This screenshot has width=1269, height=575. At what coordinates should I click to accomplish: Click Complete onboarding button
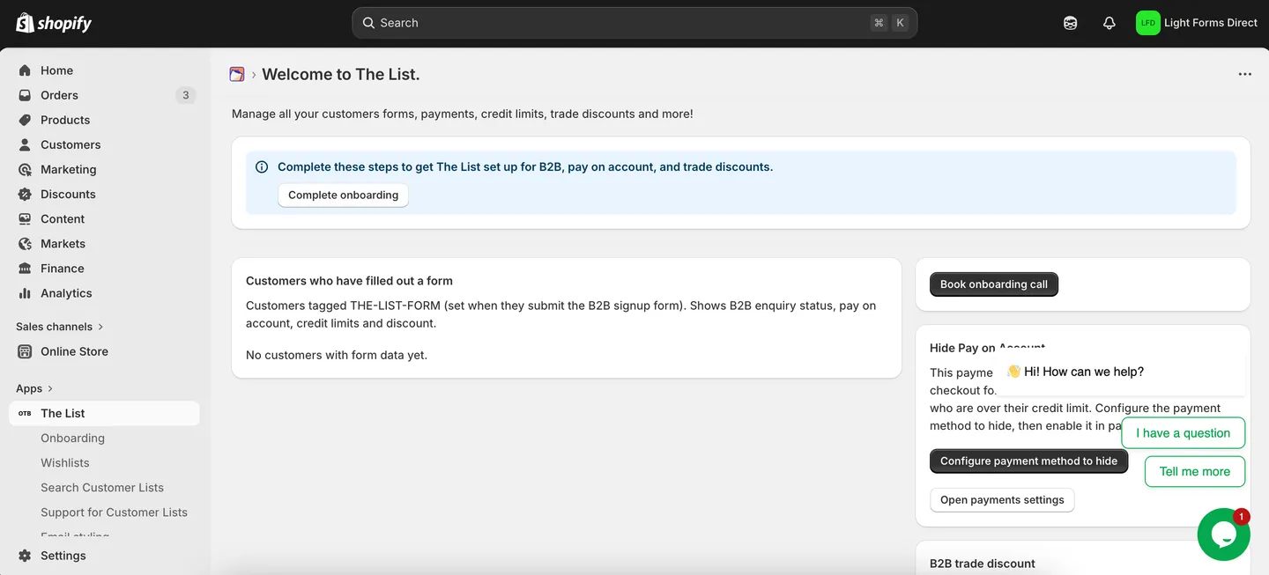coord(343,195)
